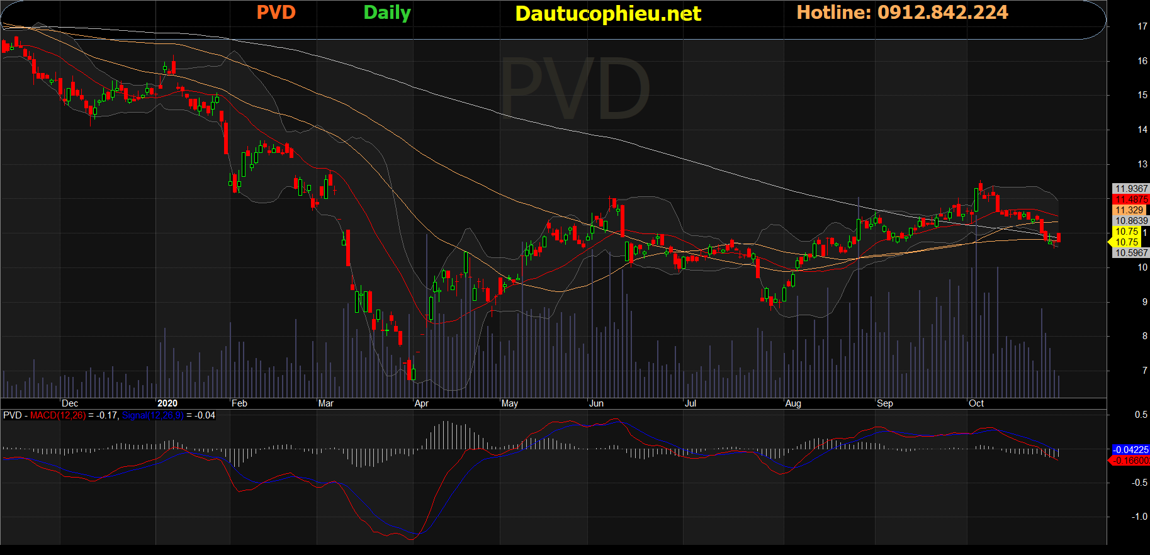Click the 2020 year marker on time axis

click(167, 403)
